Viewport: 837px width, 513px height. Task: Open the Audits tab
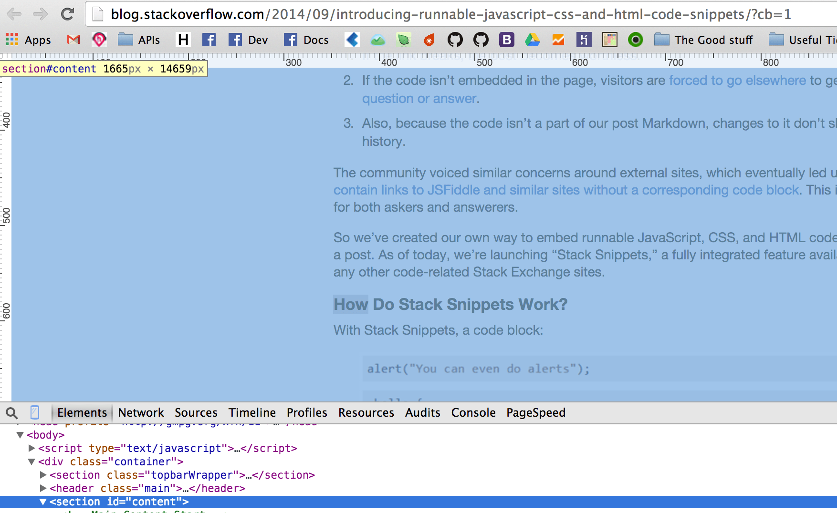pyautogui.click(x=423, y=412)
